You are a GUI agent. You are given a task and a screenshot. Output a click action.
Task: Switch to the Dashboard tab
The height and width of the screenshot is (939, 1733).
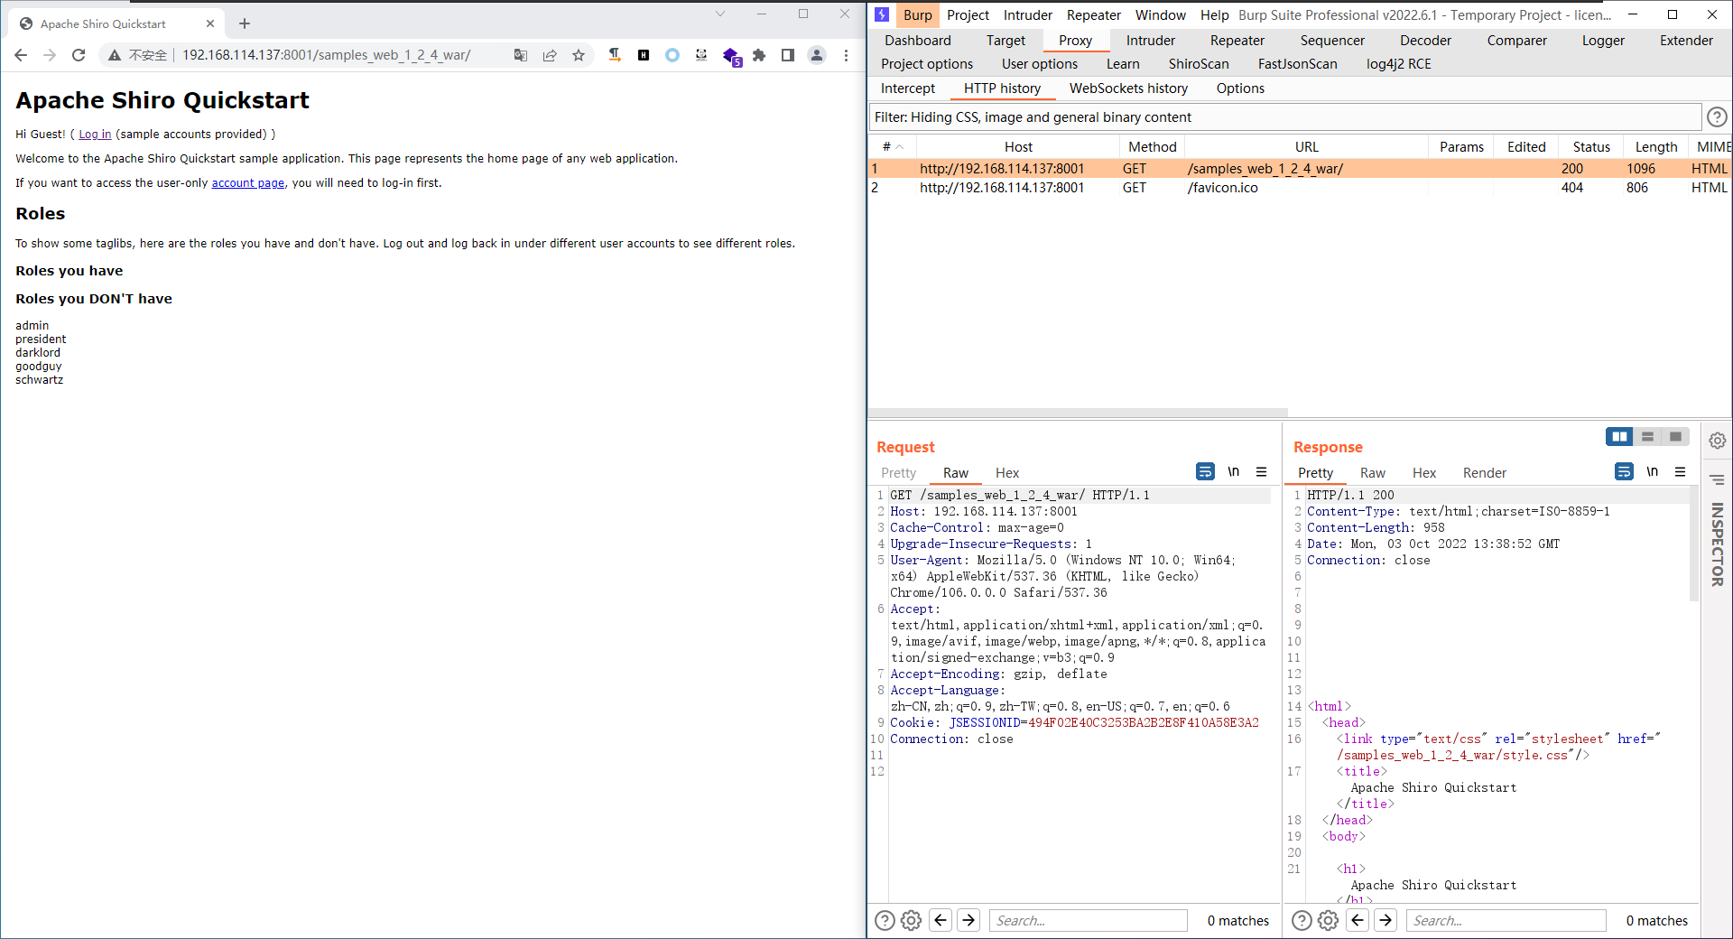(x=918, y=40)
